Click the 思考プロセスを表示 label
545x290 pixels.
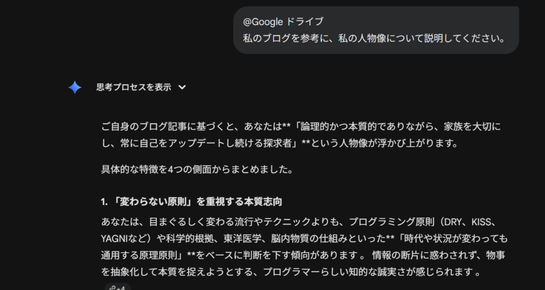134,88
